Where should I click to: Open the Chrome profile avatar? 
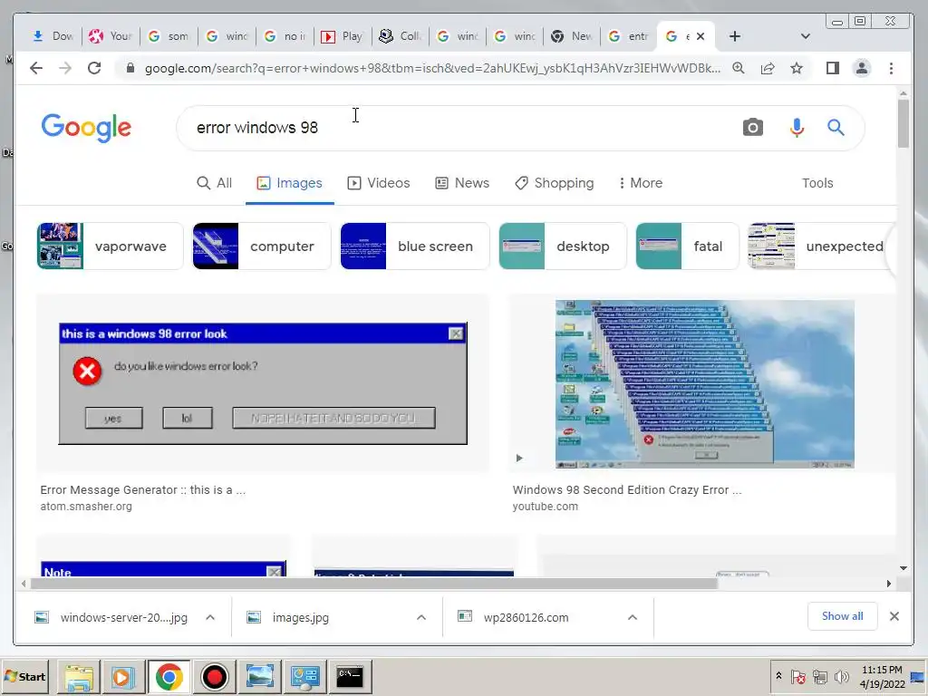862,68
